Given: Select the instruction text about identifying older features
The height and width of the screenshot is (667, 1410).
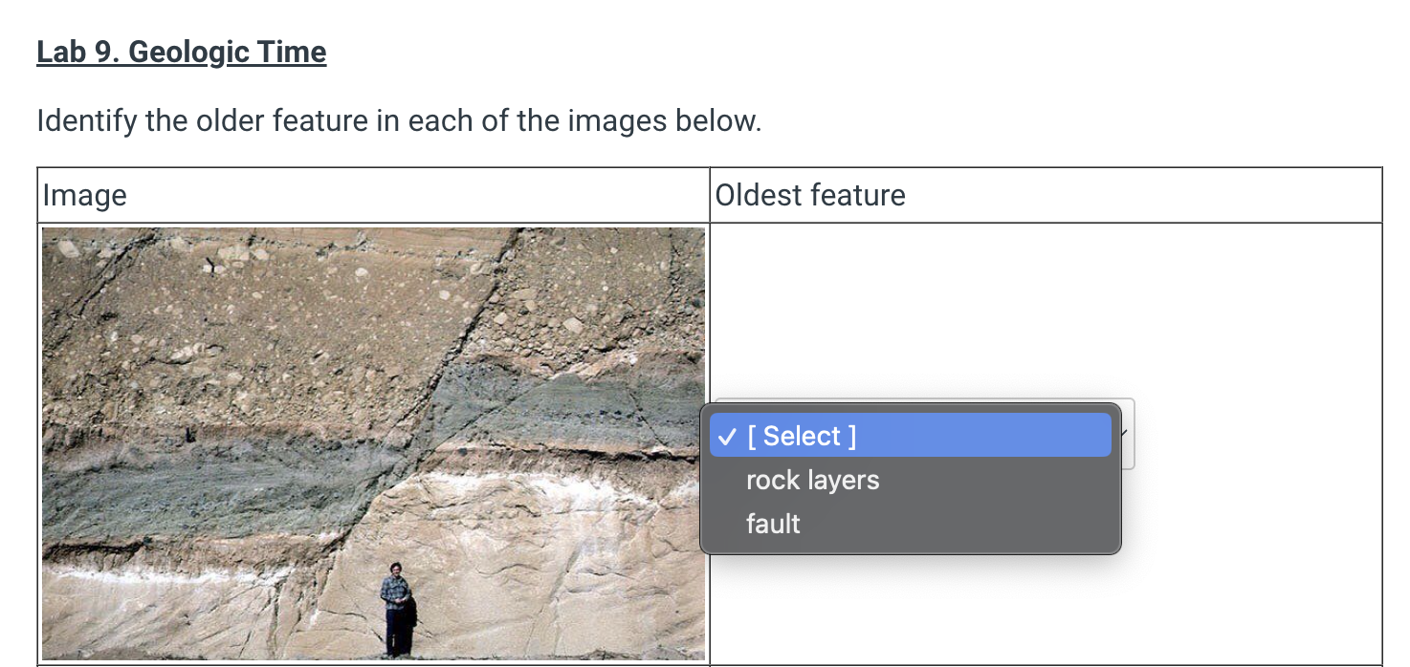Looking at the screenshot, I should 397,120.
